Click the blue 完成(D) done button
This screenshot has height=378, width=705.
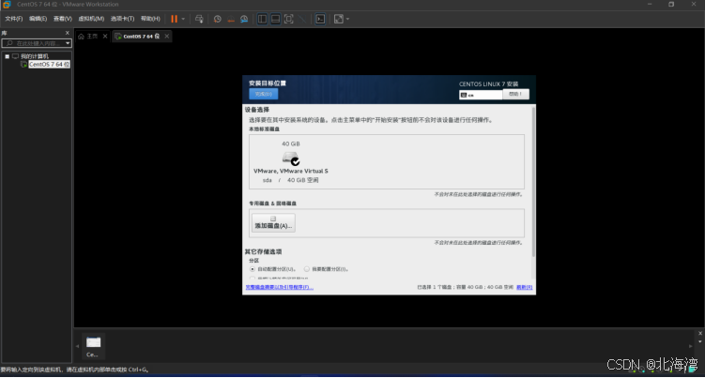click(264, 94)
